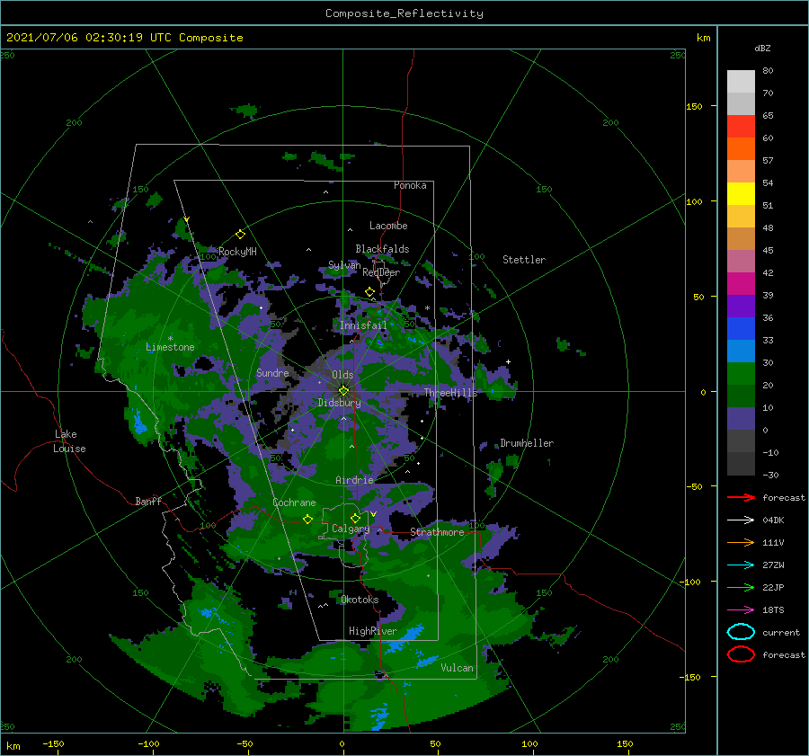The width and height of the screenshot is (809, 756).
Task: Click the Okotoks label
Action: pyautogui.click(x=360, y=600)
